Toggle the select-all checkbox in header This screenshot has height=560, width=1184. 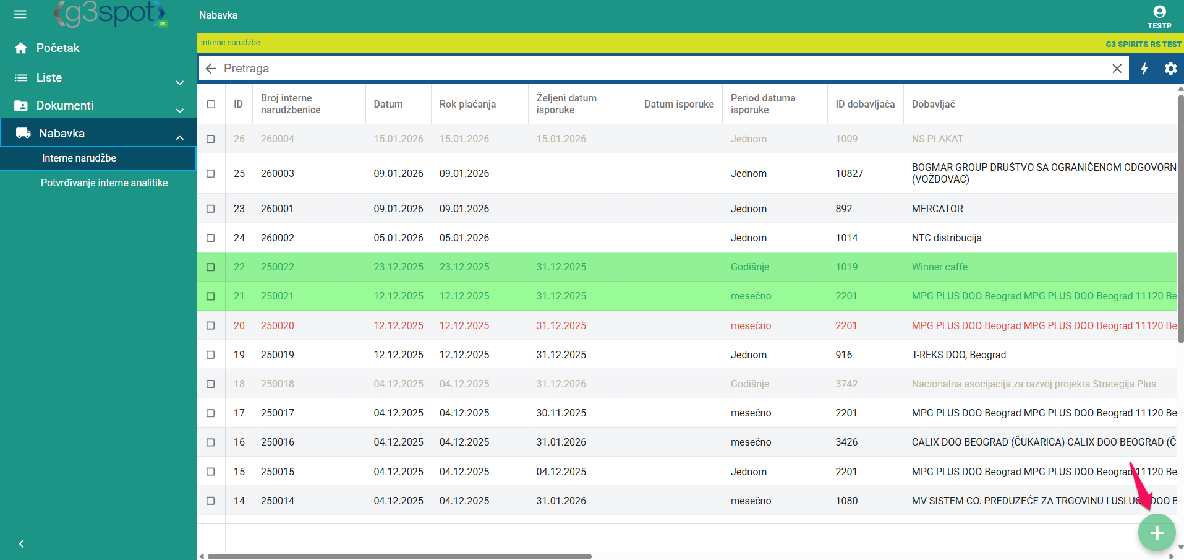coord(211,105)
